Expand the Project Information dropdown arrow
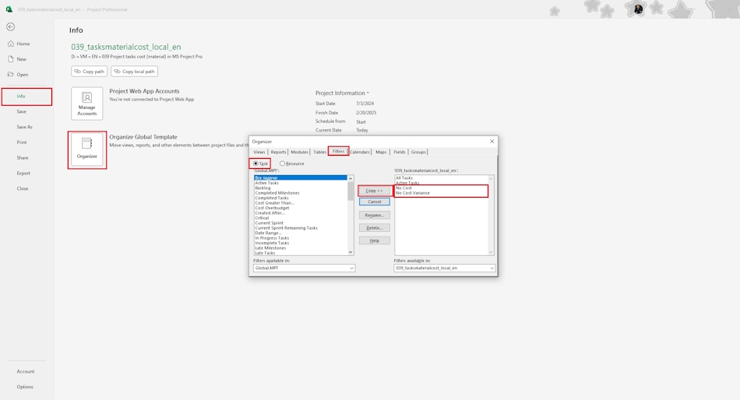Image resolution: width=740 pixels, height=400 pixels. pos(368,93)
